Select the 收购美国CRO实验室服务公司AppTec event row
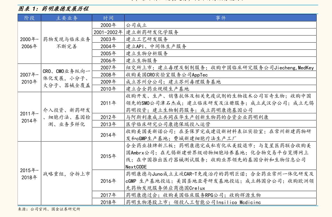The image size is (332, 217). tap(167, 75)
